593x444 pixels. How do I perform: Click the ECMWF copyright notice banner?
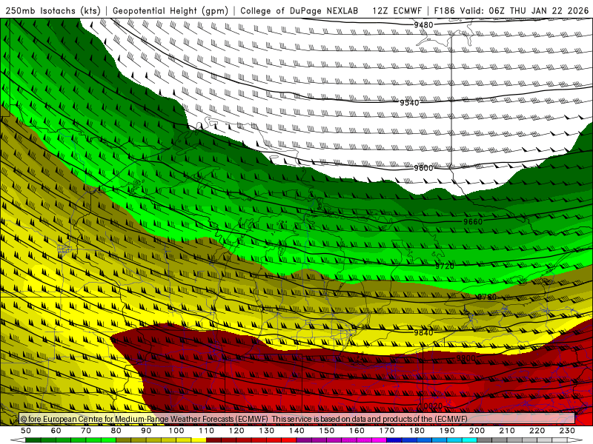(x=297, y=419)
